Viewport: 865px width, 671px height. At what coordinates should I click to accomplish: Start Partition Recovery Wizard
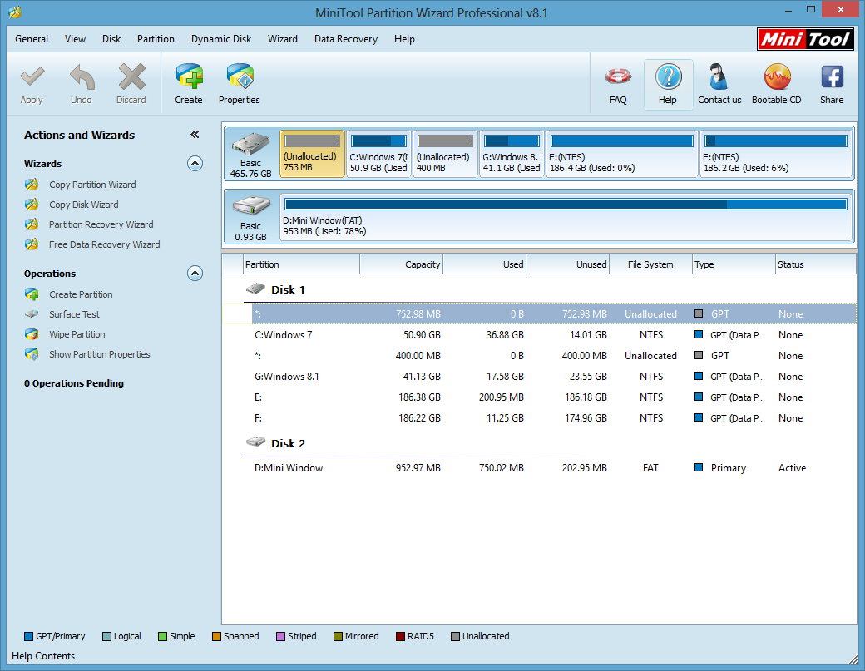pyautogui.click(x=101, y=224)
